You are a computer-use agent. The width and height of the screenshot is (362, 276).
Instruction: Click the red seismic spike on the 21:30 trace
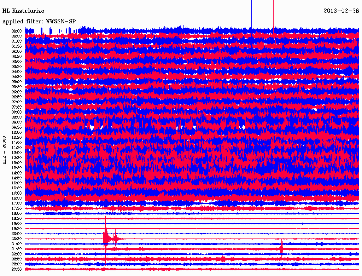(x=282, y=249)
